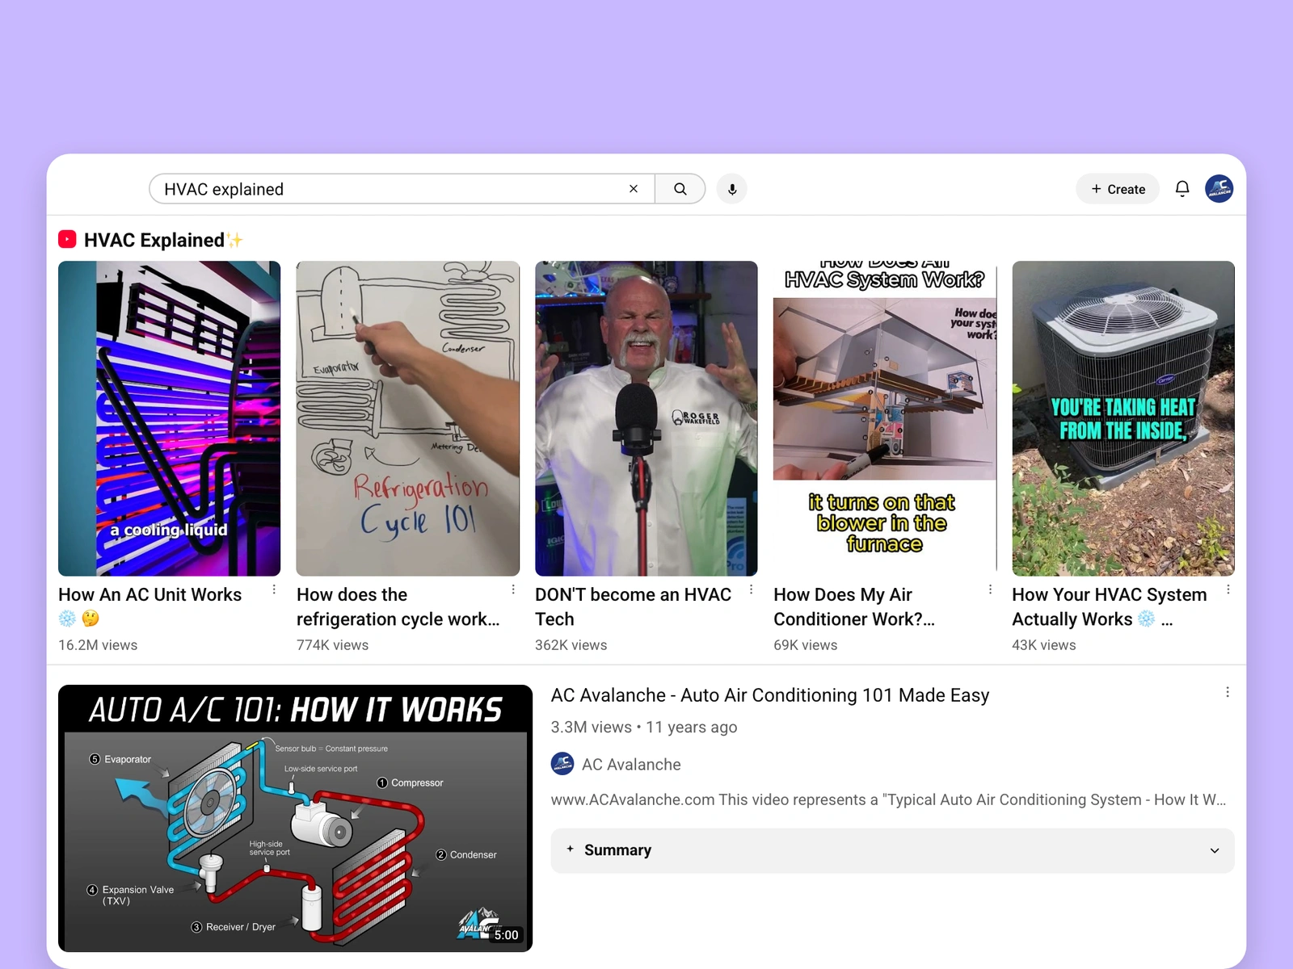Open the 'How Your HVAC System Actually Works' thumbnail
Viewport: 1293px width, 969px height.
click(1123, 418)
